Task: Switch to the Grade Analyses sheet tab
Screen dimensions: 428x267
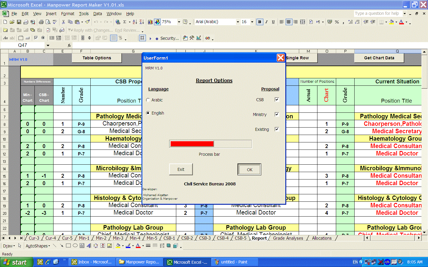Action: tap(288, 238)
